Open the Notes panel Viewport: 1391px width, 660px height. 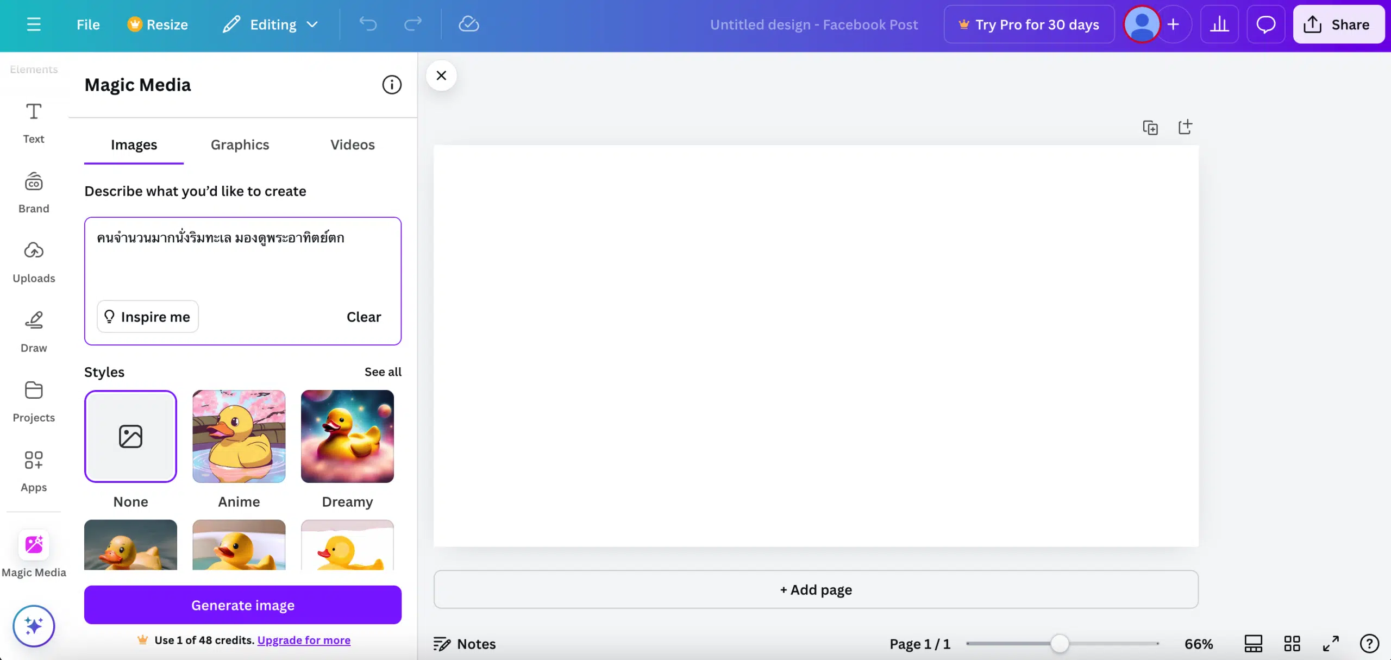click(x=465, y=644)
